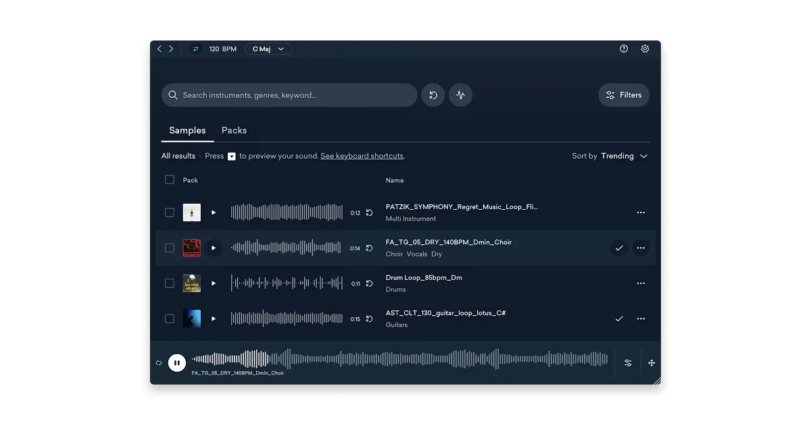
Task: Click the loop icon on AST_CLT_130 row
Action: (x=369, y=318)
